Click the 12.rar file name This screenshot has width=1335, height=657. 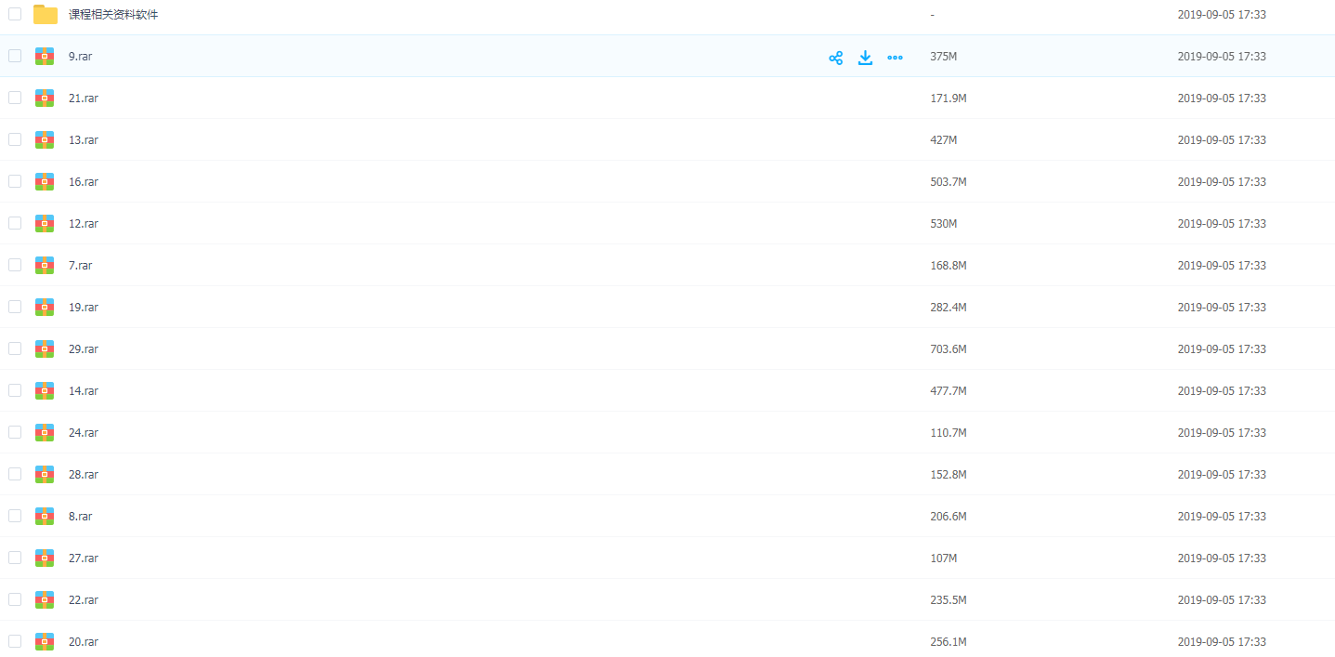click(84, 224)
